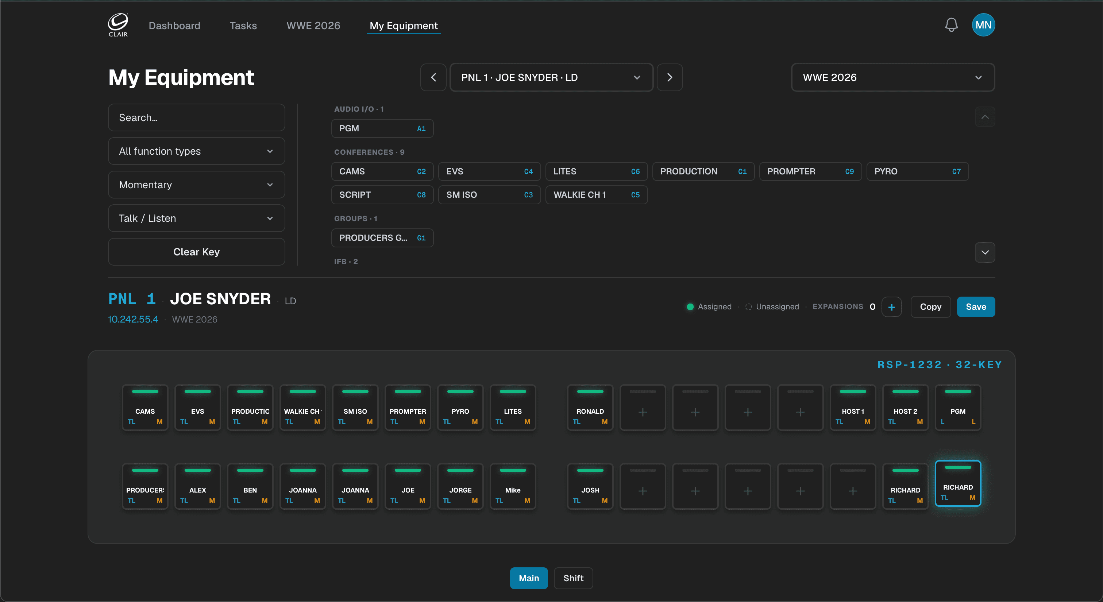Add an expansion with the plus button
Screen dimensions: 1103x602
click(x=891, y=307)
